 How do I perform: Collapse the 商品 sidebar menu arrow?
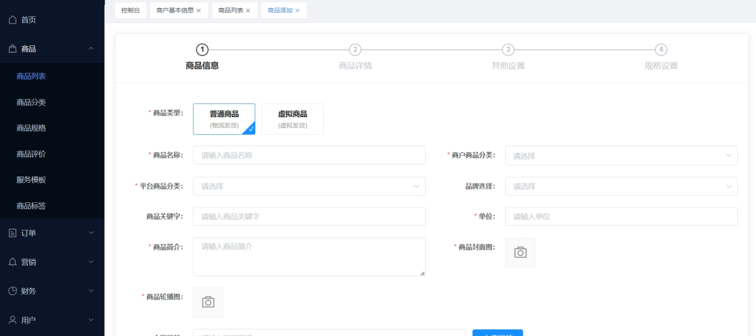click(x=91, y=49)
